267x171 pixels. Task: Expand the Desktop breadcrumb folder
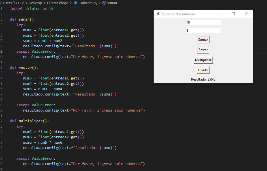(35, 3)
